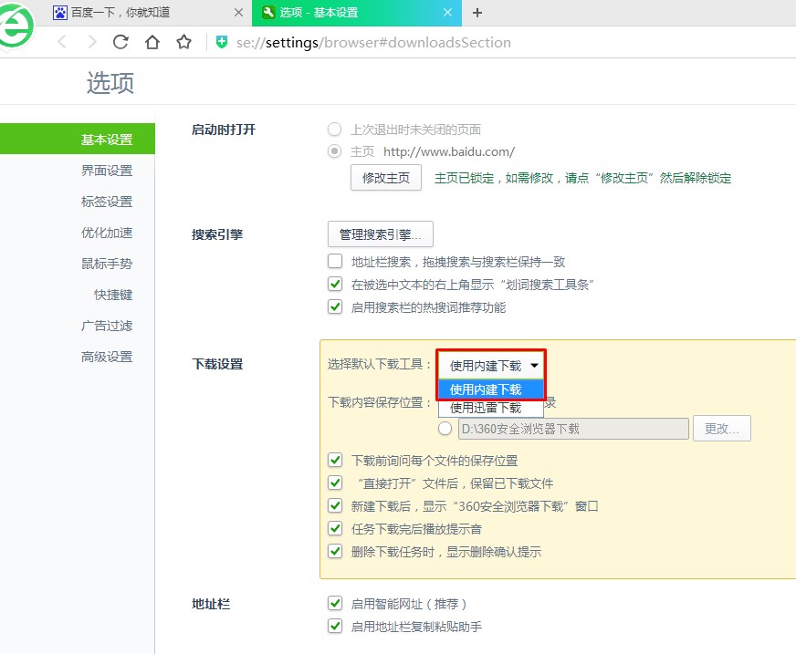Choose 使用内建下载 from the dropdown list

pyautogui.click(x=491, y=389)
